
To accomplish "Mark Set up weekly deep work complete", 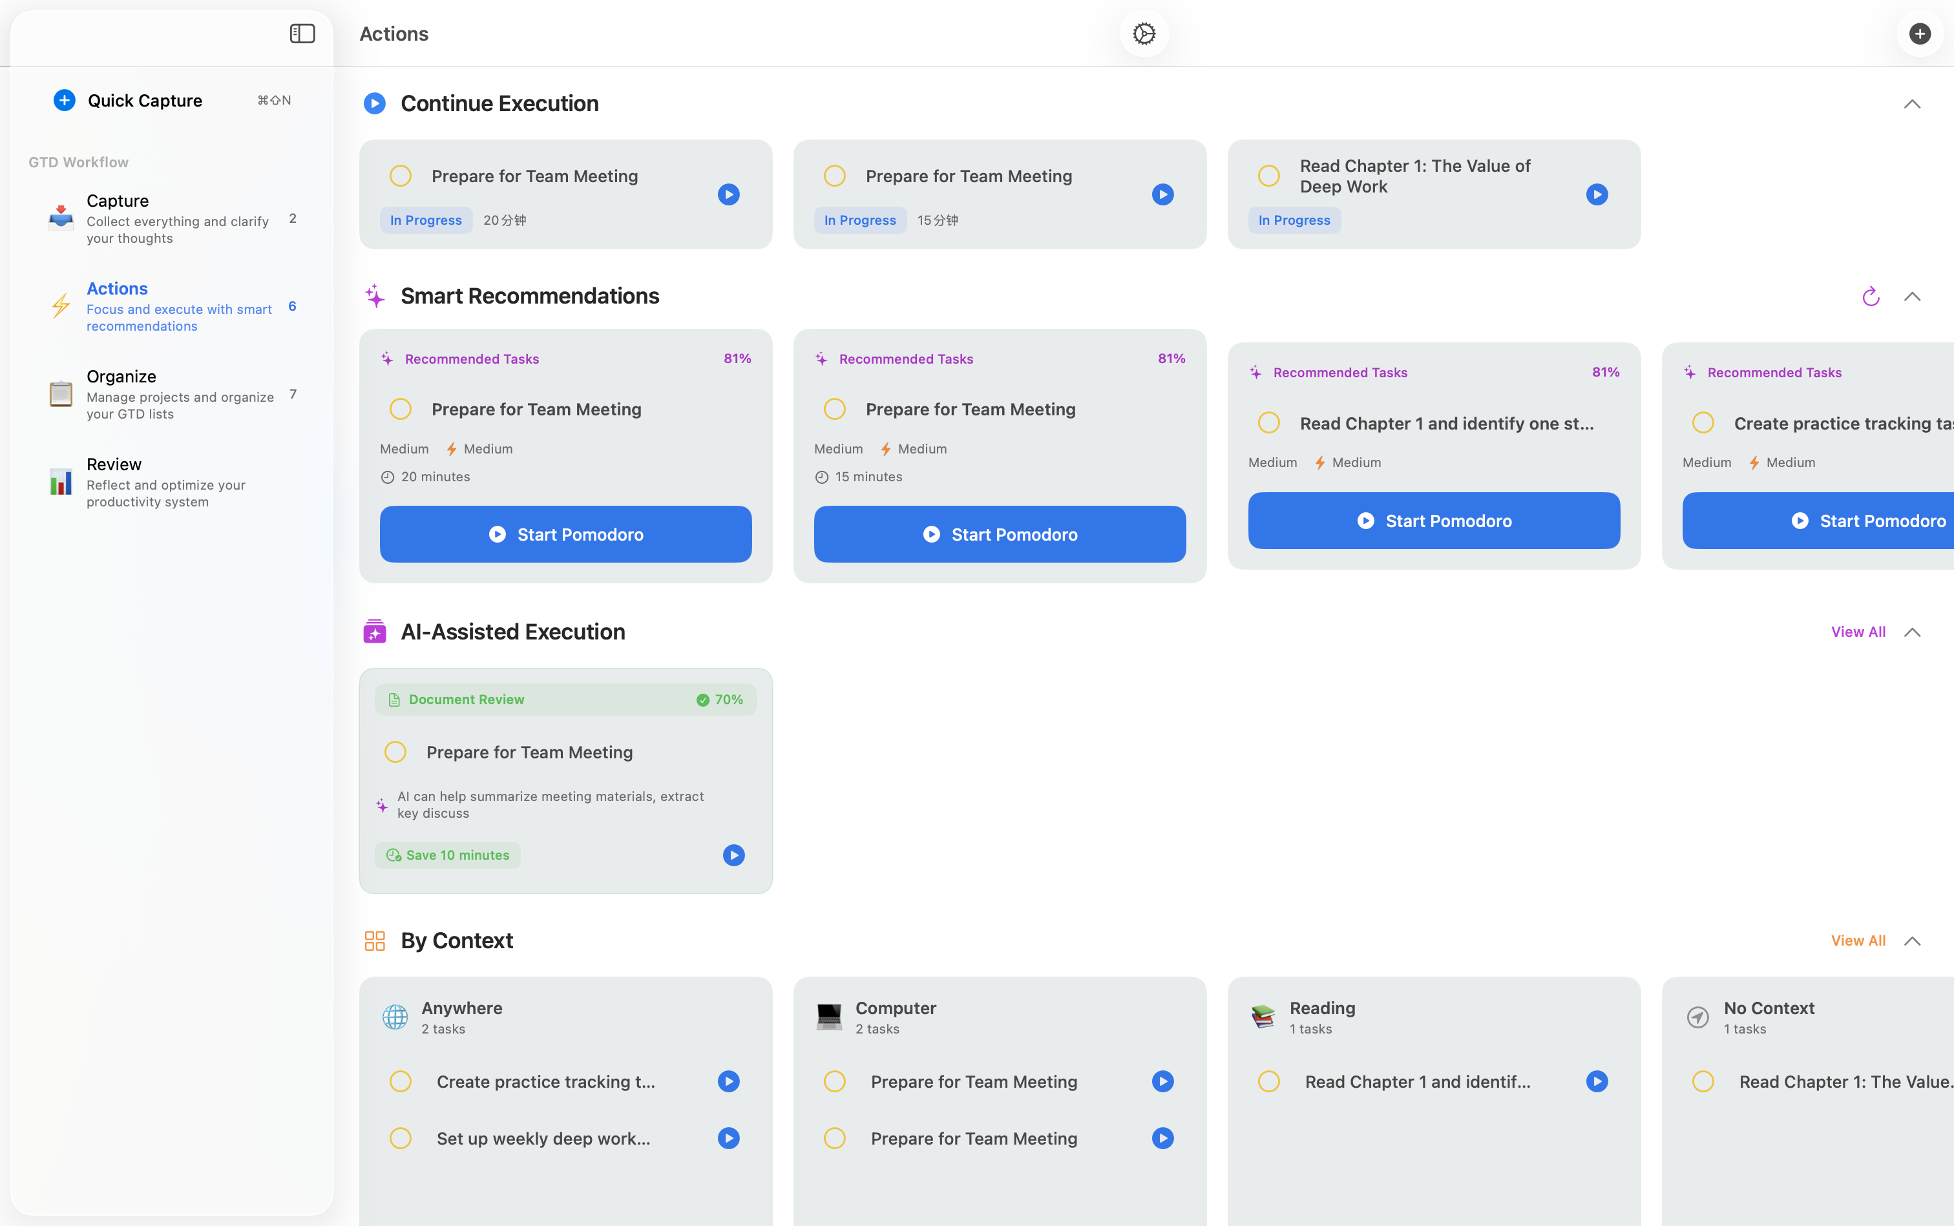I will (401, 1138).
